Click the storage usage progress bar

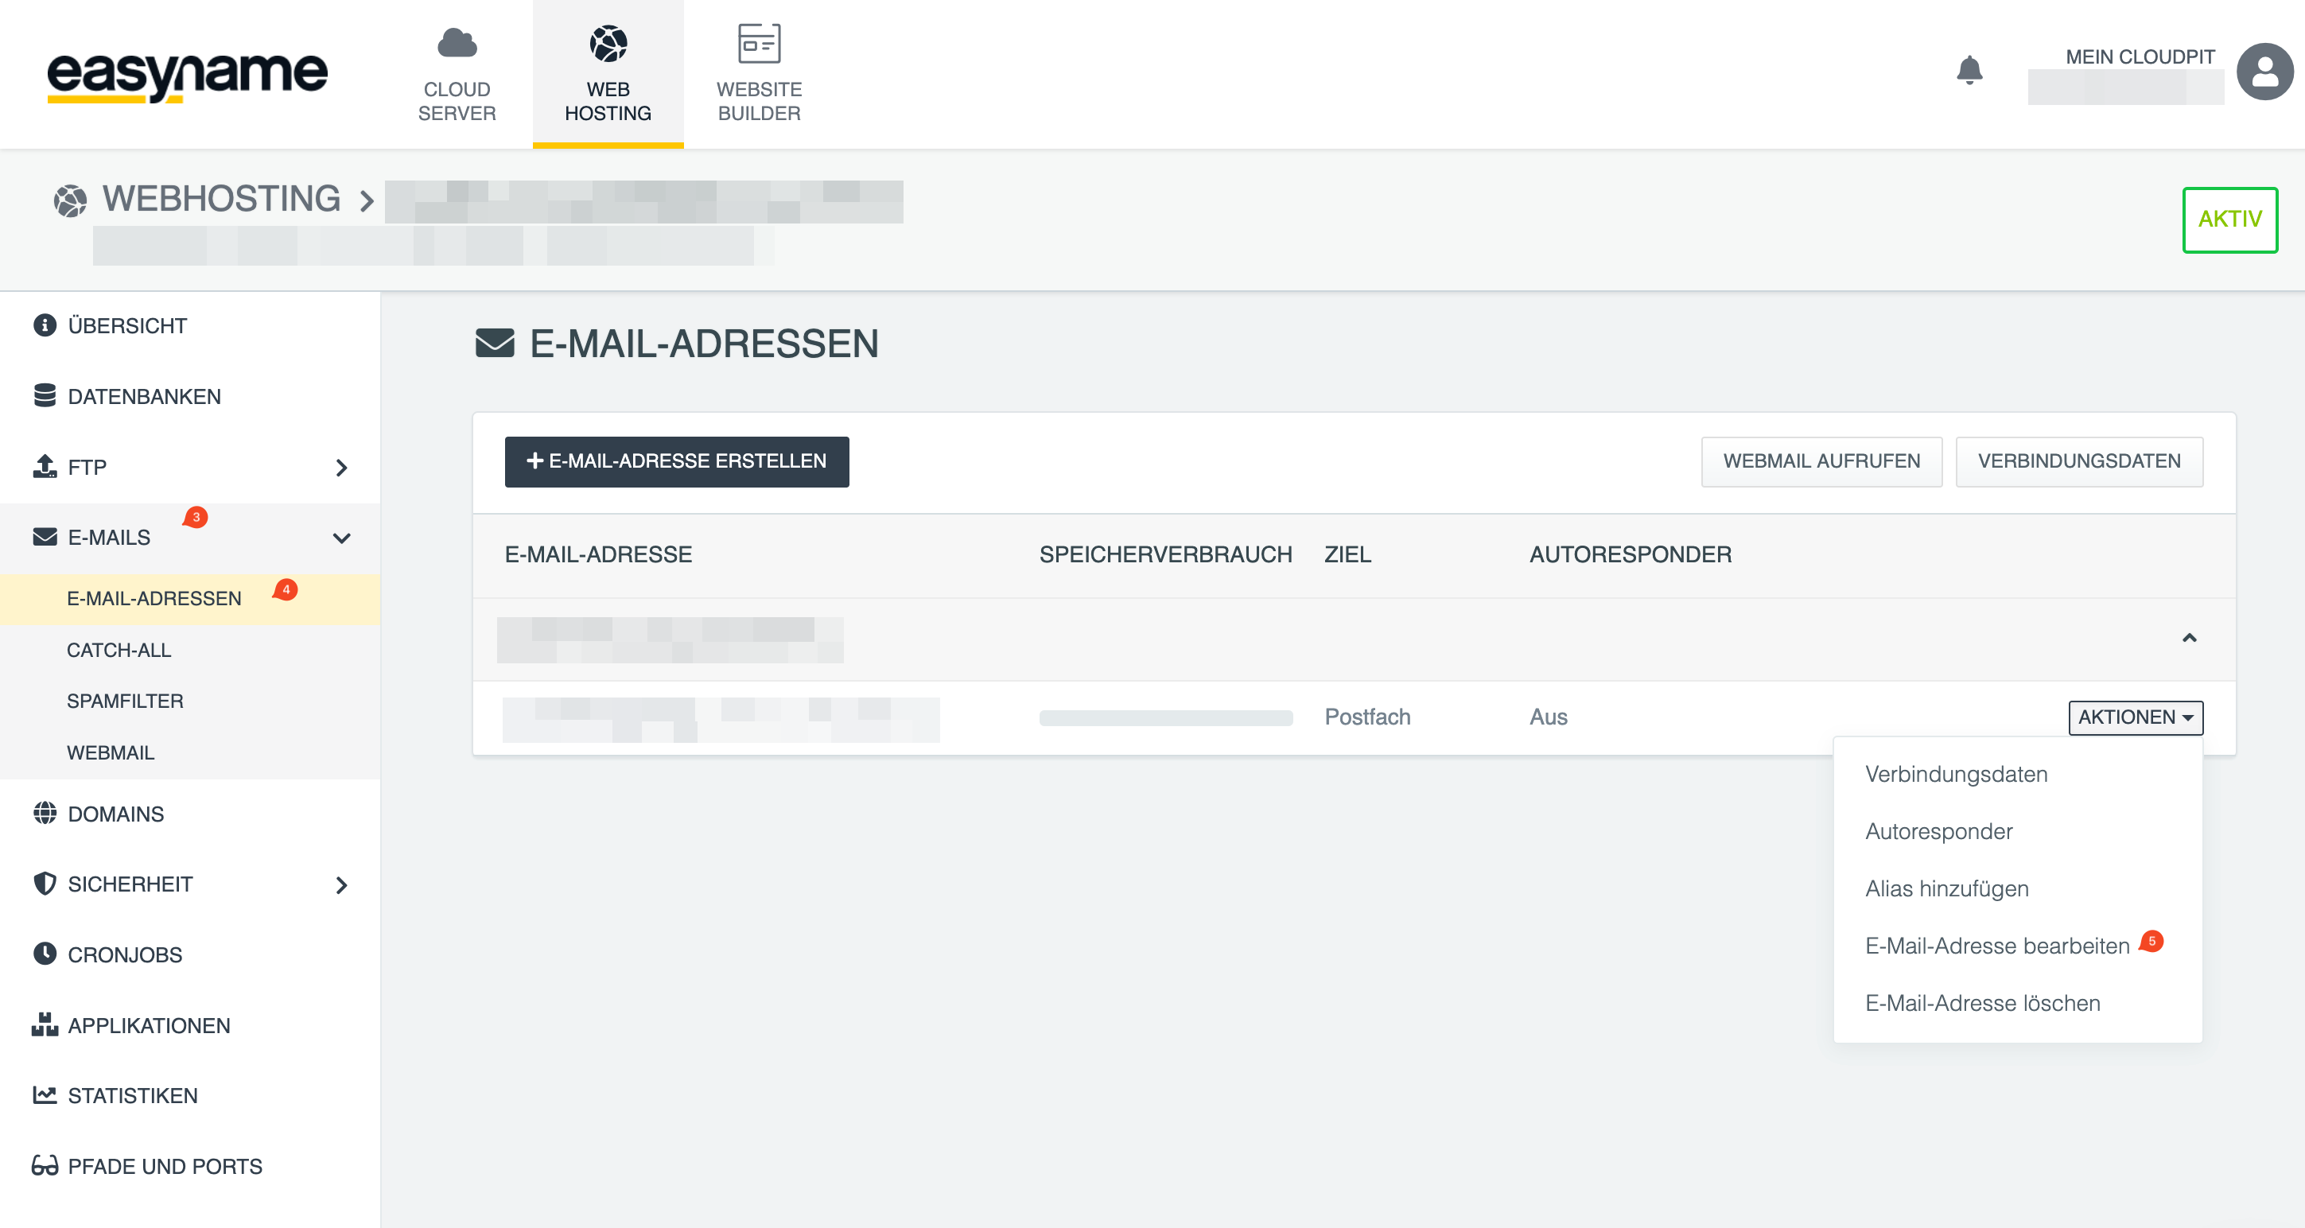[x=1165, y=718]
